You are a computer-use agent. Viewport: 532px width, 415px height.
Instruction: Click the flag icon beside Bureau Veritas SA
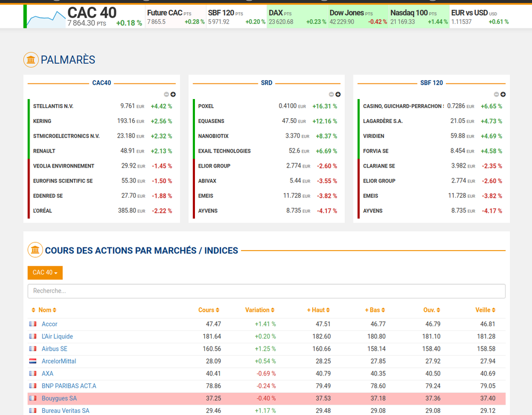click(x=33, y=410)
